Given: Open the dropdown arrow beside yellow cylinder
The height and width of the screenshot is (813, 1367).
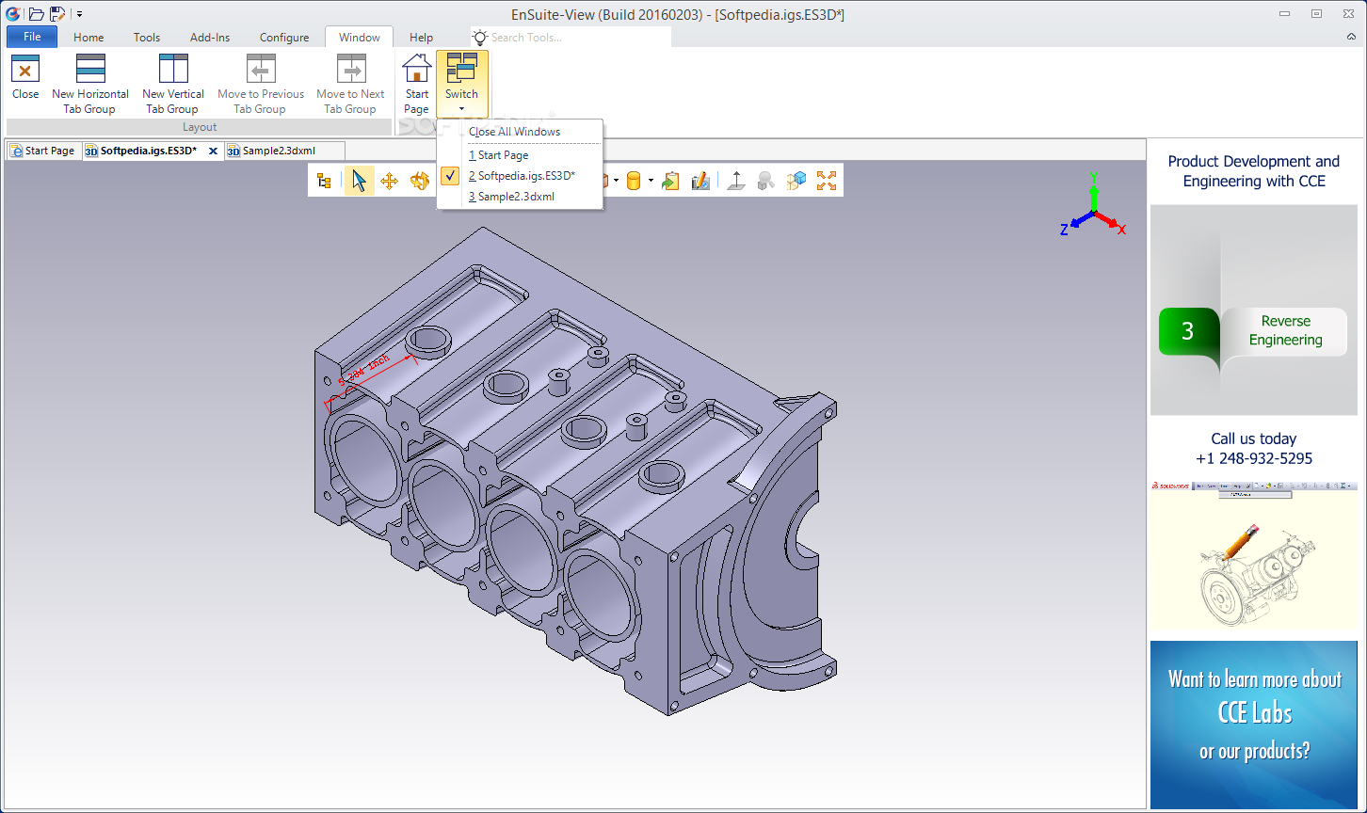Looking at the screenshot, I should (651, 181).
